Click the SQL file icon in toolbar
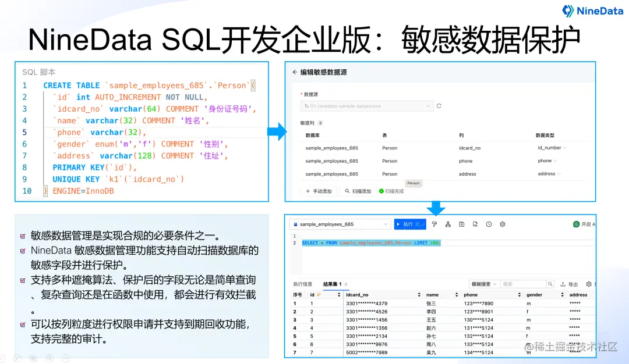 (475, 224)
